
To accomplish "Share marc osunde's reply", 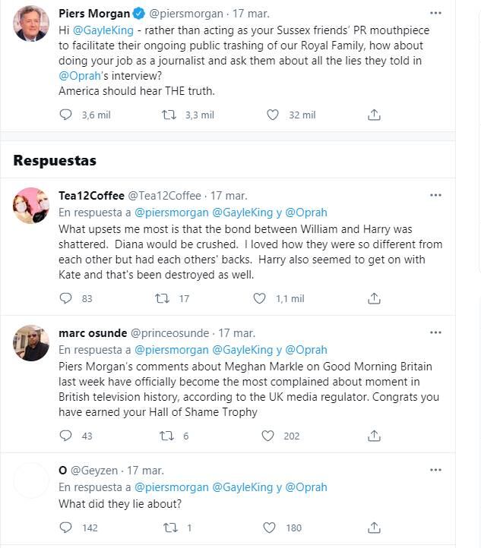I will click(x=374, y=436).
